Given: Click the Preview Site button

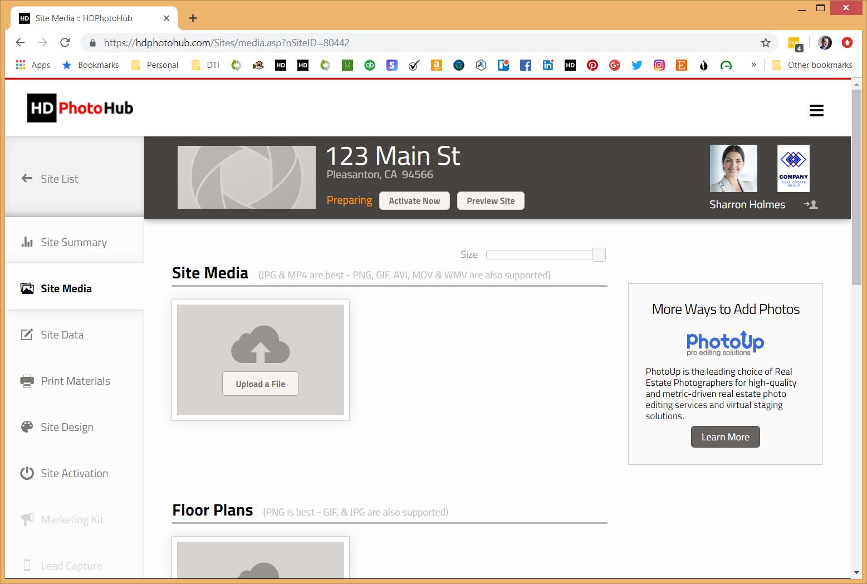Looking at the screenshot, I should click(491, 201).
